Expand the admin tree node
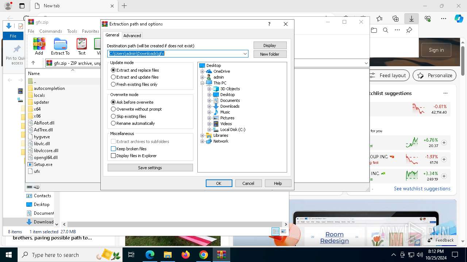Screen dimensions: 467x262 202,77
